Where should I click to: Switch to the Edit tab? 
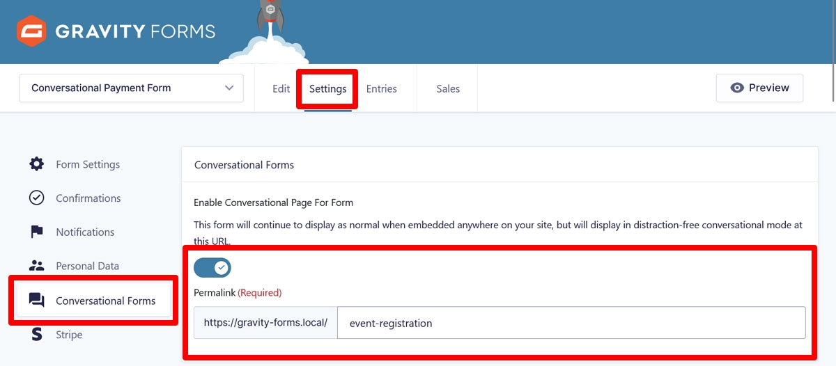(281, 88)
